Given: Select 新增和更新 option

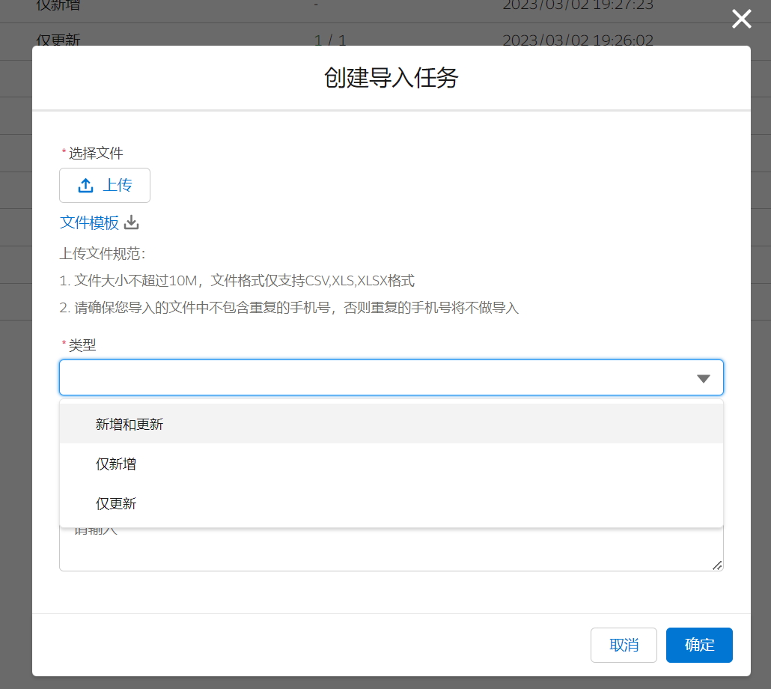Looking at the screenshot, I should (391, 424).
